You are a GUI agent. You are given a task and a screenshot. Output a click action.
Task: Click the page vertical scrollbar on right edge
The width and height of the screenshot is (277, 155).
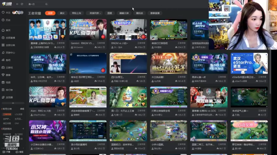(x=270, y=72)
